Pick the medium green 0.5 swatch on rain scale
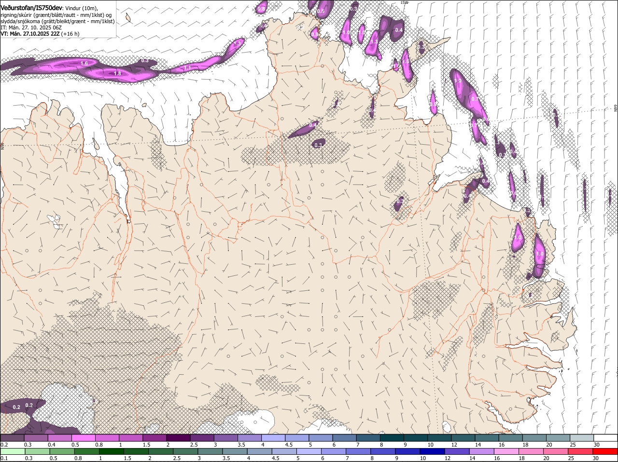This screenshot has height=462, width=618. tap(62, 451)
